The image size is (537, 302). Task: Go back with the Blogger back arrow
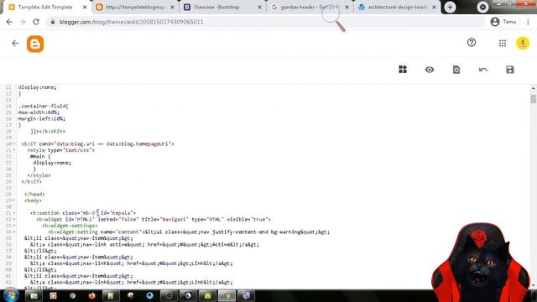(15, 43)
